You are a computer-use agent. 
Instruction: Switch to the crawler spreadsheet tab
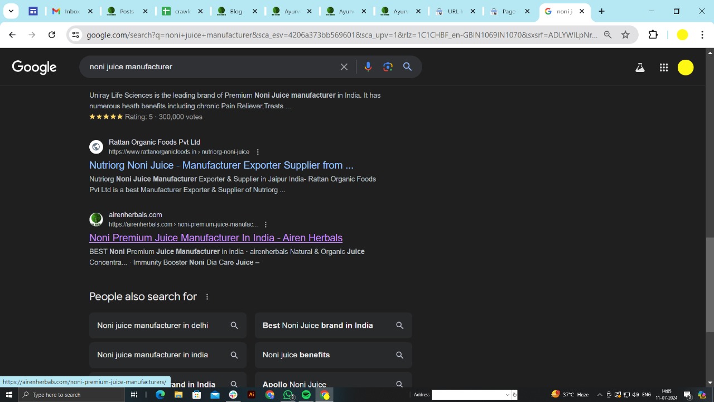tap(181, 11)
